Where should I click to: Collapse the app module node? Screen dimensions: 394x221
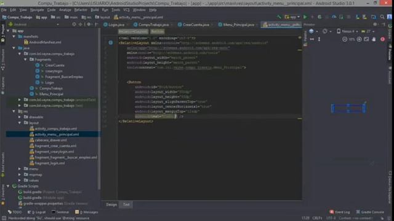point(8,31)
